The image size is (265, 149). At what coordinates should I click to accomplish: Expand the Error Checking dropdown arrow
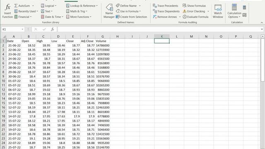pyautogui.click(x=208, y=11)
